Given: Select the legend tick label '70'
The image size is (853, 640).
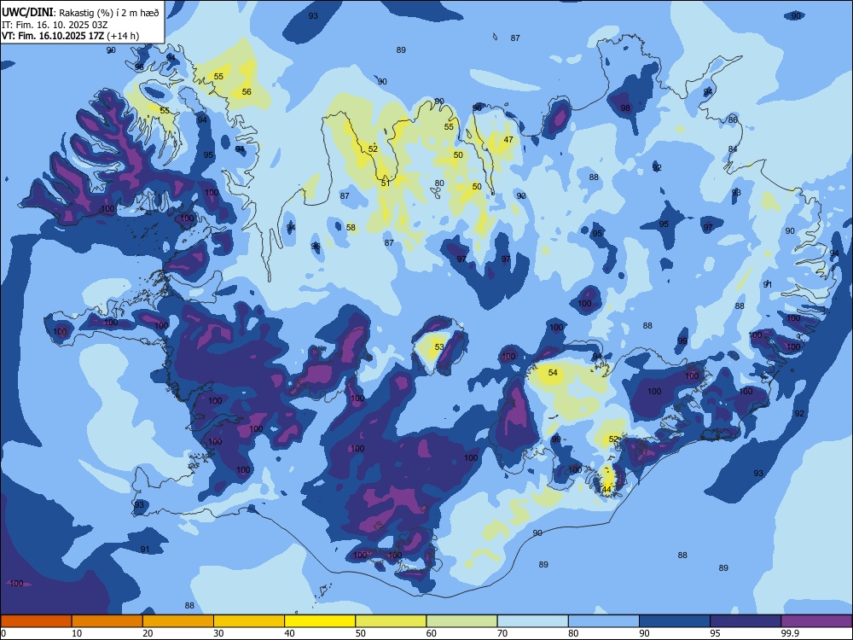Looking at the screenshot, I should (503, 633).
